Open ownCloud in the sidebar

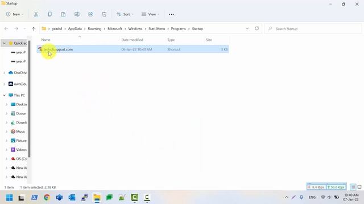coord(18,84)
